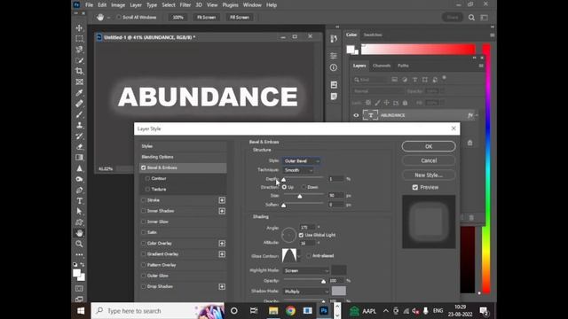Toggle the Preview checkbox
Viewport: 568px width, 319px height.
pos(415,187)
